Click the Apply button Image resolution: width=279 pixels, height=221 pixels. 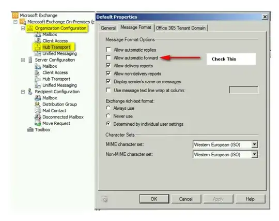[x=218, y=199]
